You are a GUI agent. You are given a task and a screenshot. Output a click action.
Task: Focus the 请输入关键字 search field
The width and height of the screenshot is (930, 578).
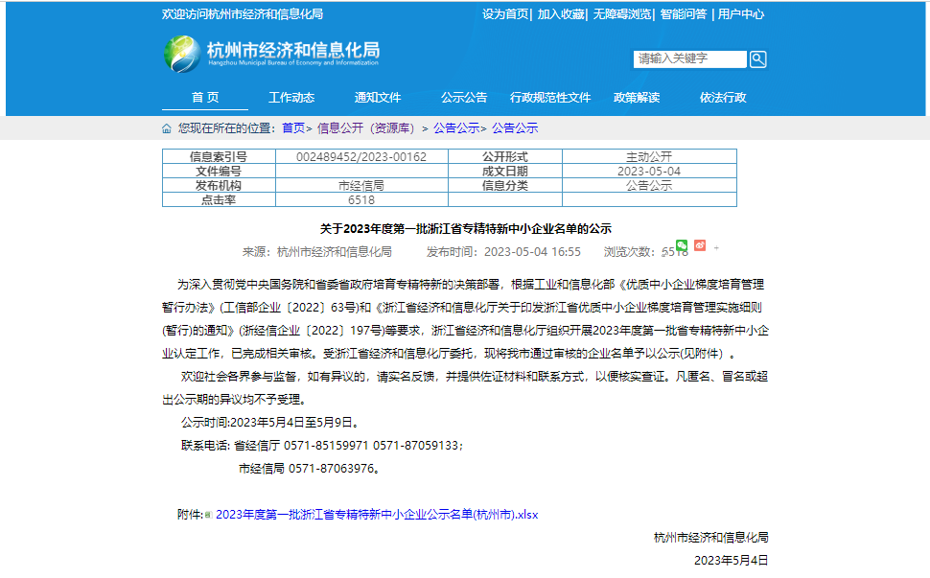pyautogui.click(x=690, y=59)
